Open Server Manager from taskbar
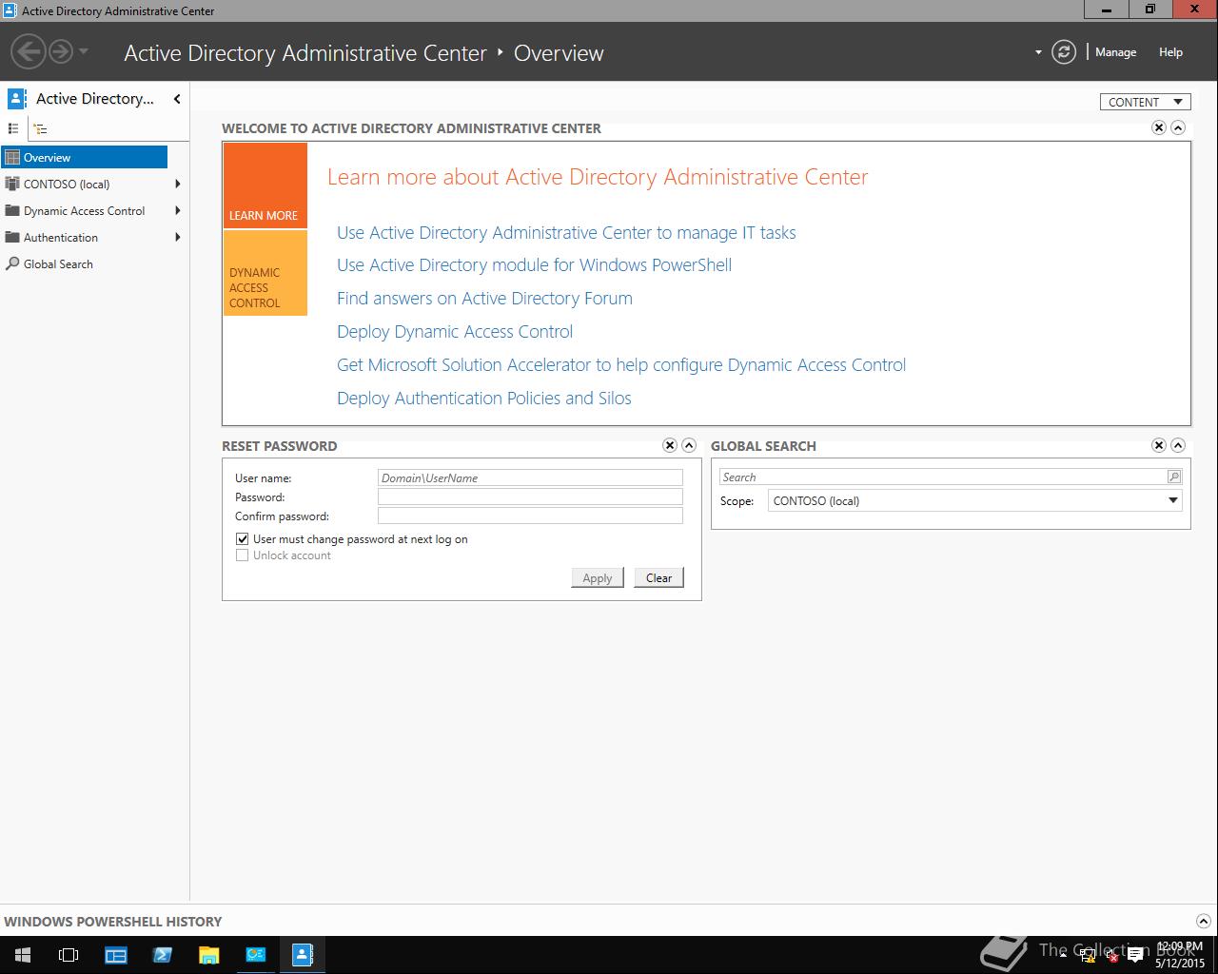 tap(116, 955)
